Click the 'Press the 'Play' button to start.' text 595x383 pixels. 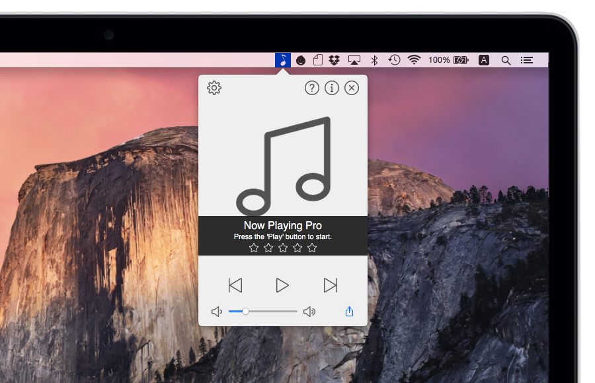click(x=283, y=236)
